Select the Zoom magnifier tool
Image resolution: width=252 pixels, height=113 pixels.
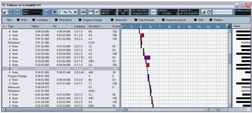click(x=70, y=12)
